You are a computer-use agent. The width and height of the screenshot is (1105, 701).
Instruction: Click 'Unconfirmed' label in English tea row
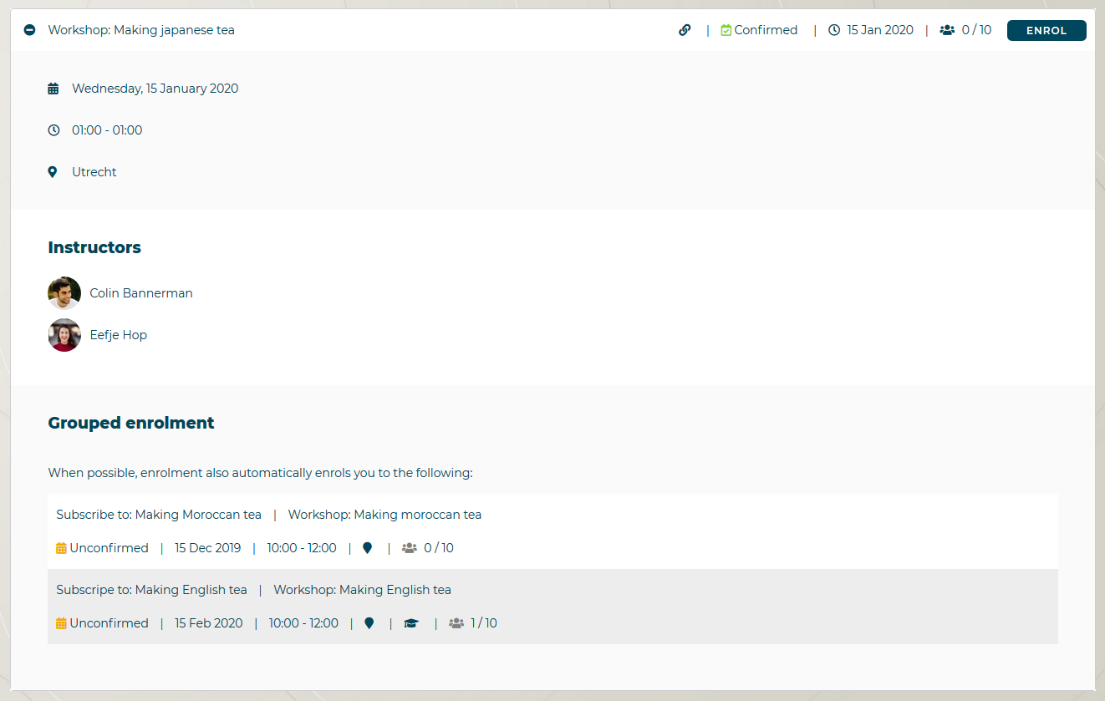point(109,623)
